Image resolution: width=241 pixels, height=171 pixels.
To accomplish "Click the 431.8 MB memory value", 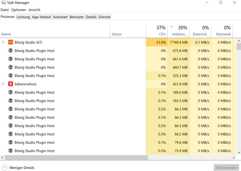I will [180, 84].
